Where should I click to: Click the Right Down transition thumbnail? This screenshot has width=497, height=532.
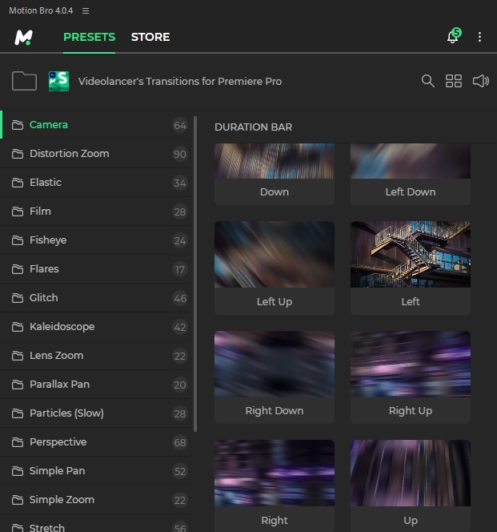(275, 364)
